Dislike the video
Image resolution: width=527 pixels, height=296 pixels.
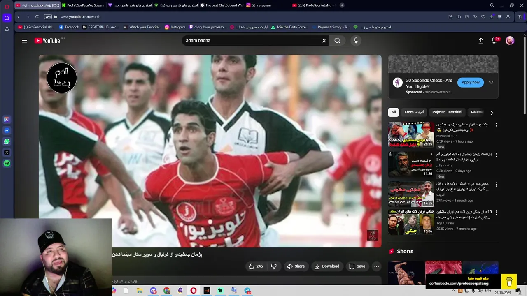[274, 266]
